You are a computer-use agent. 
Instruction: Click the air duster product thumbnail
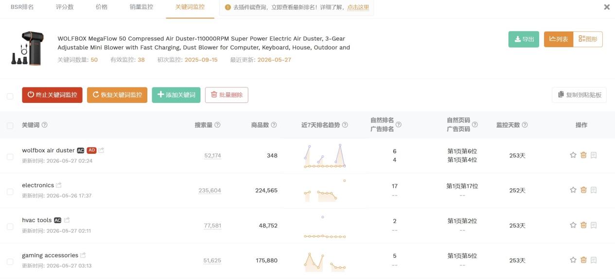click(x=28, y=49)
